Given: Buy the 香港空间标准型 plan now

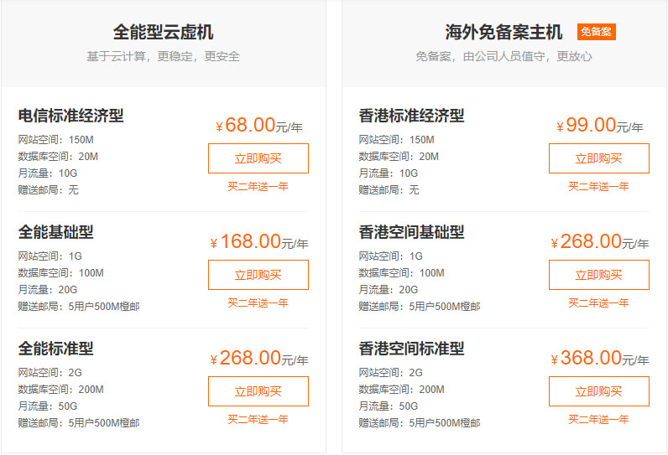Looking at the screenshot, I should click(x=599, y=391).
